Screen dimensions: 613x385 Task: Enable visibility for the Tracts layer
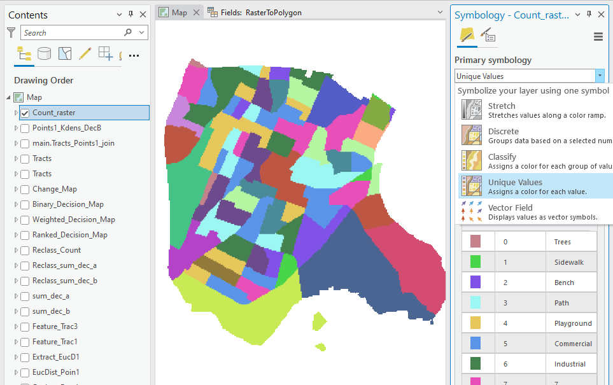click(x=26, y=158)
